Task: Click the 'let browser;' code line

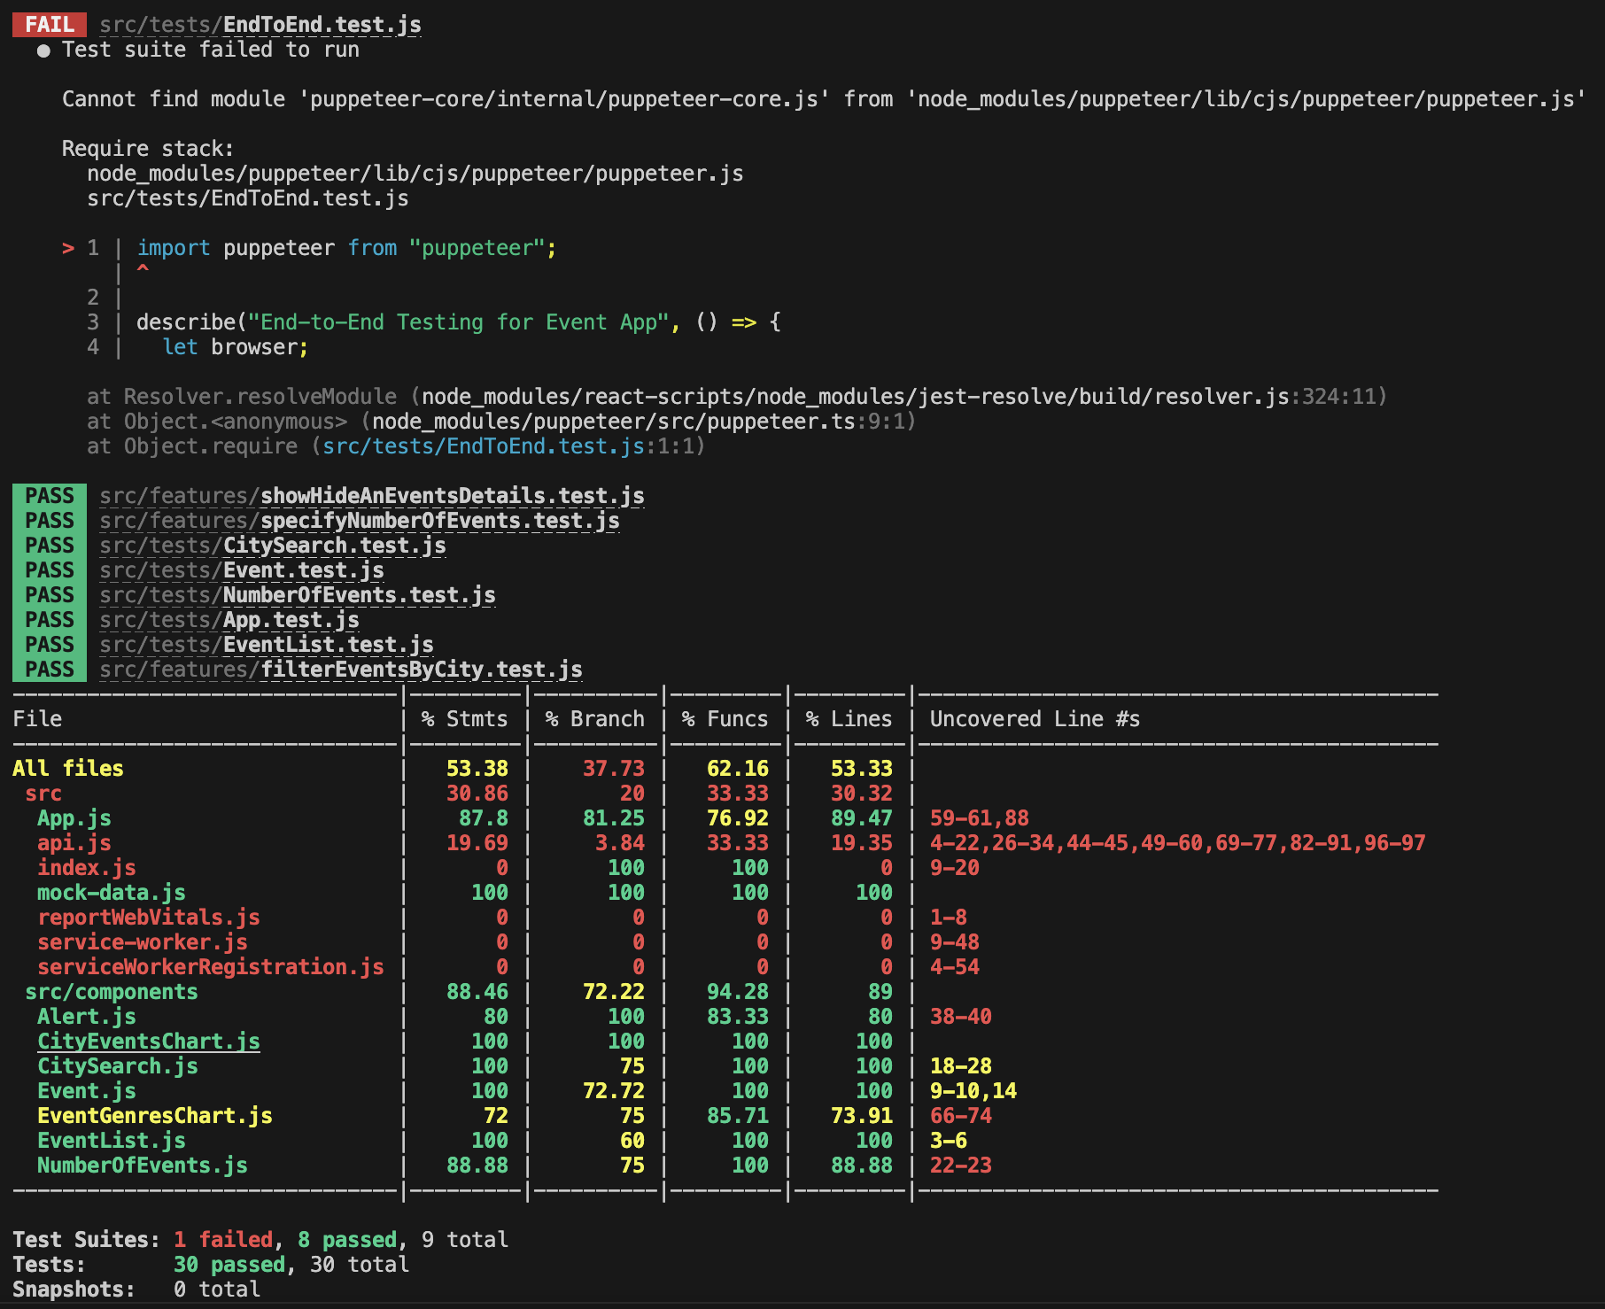Action: point(236,347)
